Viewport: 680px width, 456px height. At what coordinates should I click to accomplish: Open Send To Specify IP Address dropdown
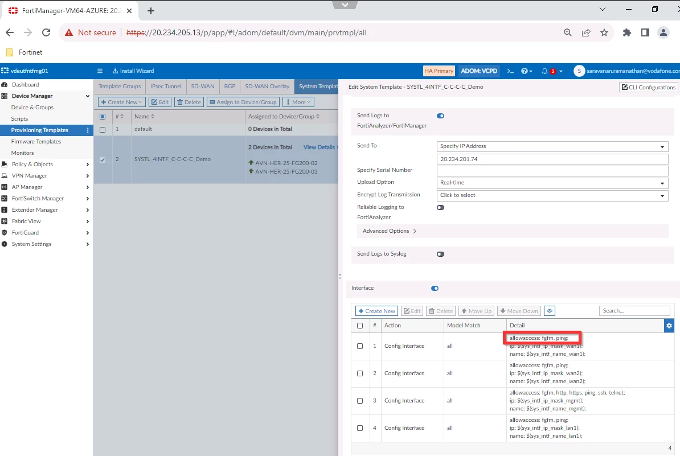(x=552, y=146)
